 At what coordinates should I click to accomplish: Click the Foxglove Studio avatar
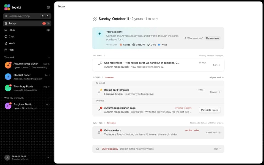pyautogui.click(x=8, y=106)
